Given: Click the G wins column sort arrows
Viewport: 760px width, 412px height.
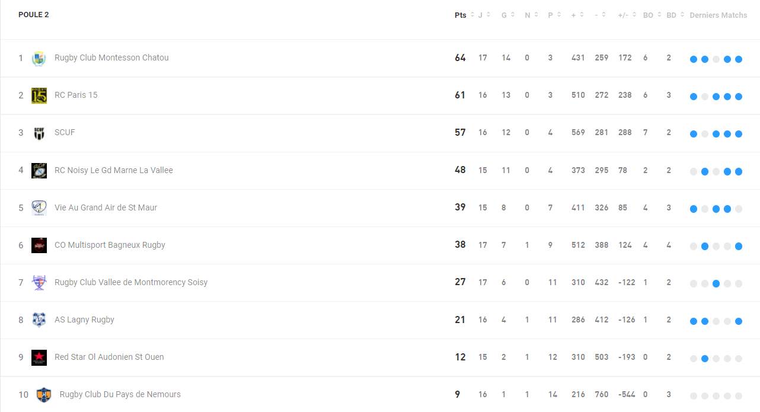Looking at the screenshot, I should 513,15.
